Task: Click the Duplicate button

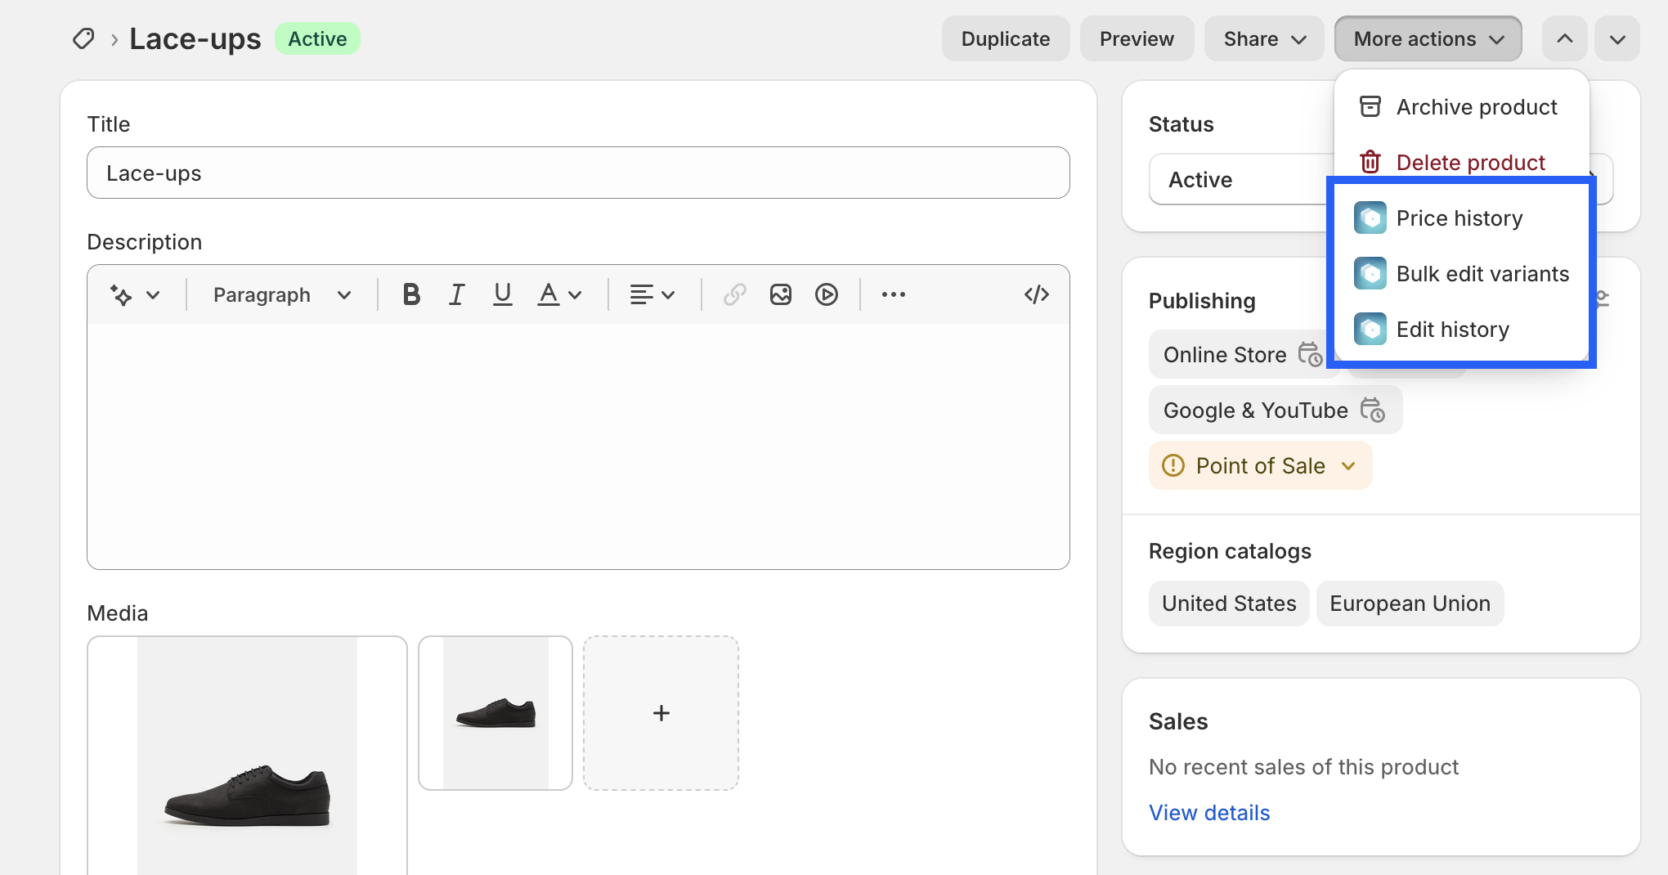Action: tap(1005, 39)
